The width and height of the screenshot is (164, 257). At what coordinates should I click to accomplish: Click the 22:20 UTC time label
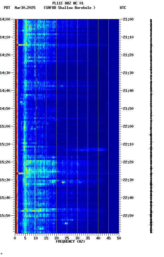point(128,162)
